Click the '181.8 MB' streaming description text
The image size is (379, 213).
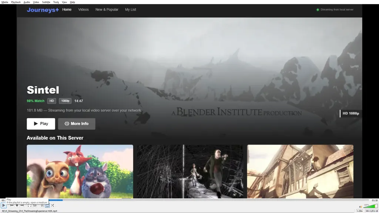click(x=84, y=110)
